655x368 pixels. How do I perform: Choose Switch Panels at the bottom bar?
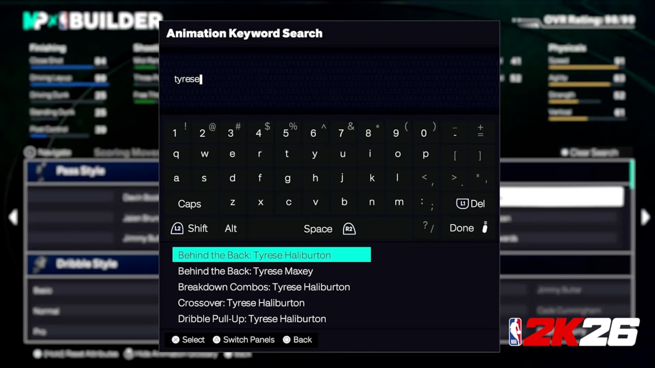click(x=243, y=339)
